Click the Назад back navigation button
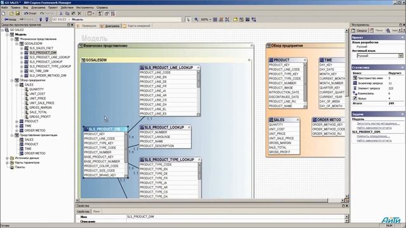The image size is (406, 228). pos(10,20)
